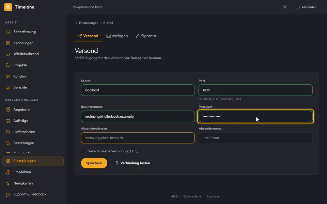The height and width of the screenshot is (204, 327).
Task: Switch to the Signatur tab
Action: pyautogui.click(x=146, y=36)
